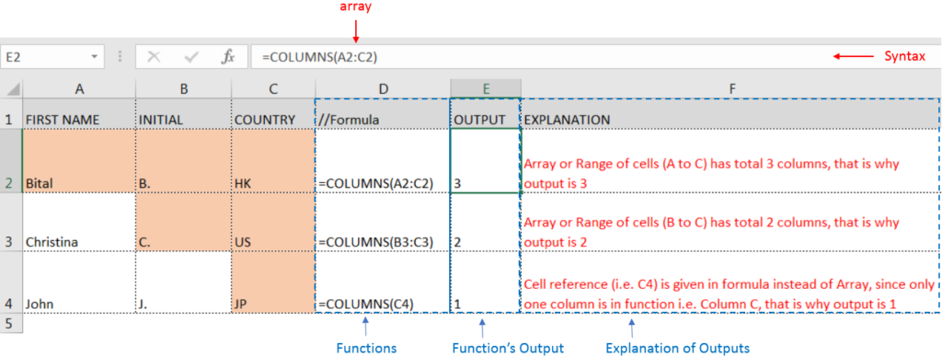Select column E header
The height and width of the screenshot is (357, 942).
486,89
